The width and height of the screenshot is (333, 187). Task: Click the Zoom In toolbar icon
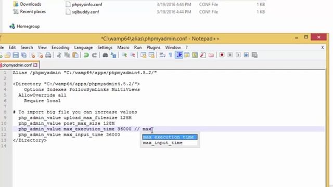pos(124,56)
